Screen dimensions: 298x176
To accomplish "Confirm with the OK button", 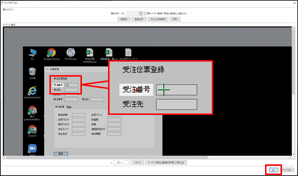I will (x=273, y=170).
